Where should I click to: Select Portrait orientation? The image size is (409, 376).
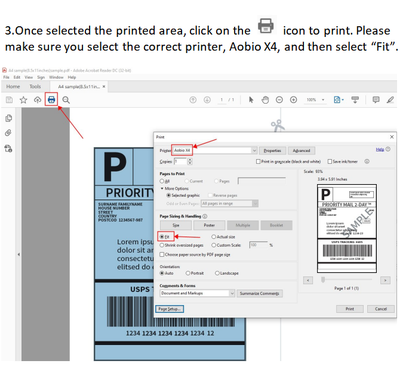(188, 273)
